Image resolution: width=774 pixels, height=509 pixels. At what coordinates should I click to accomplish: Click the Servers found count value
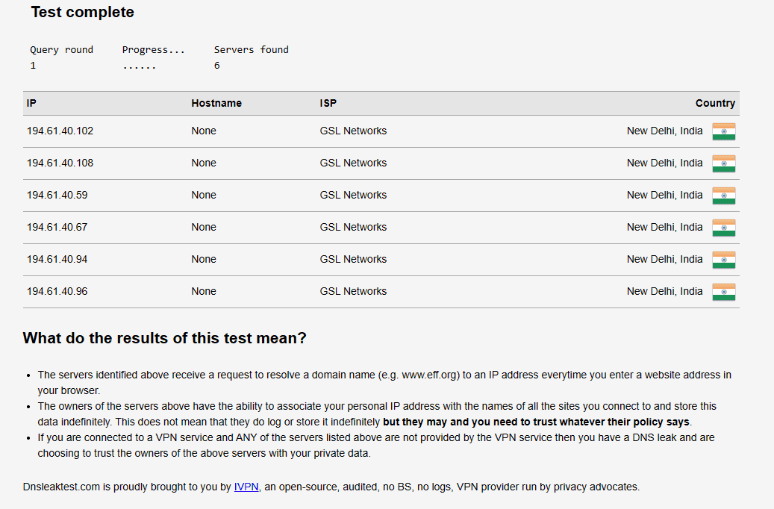tap(217, 66)
